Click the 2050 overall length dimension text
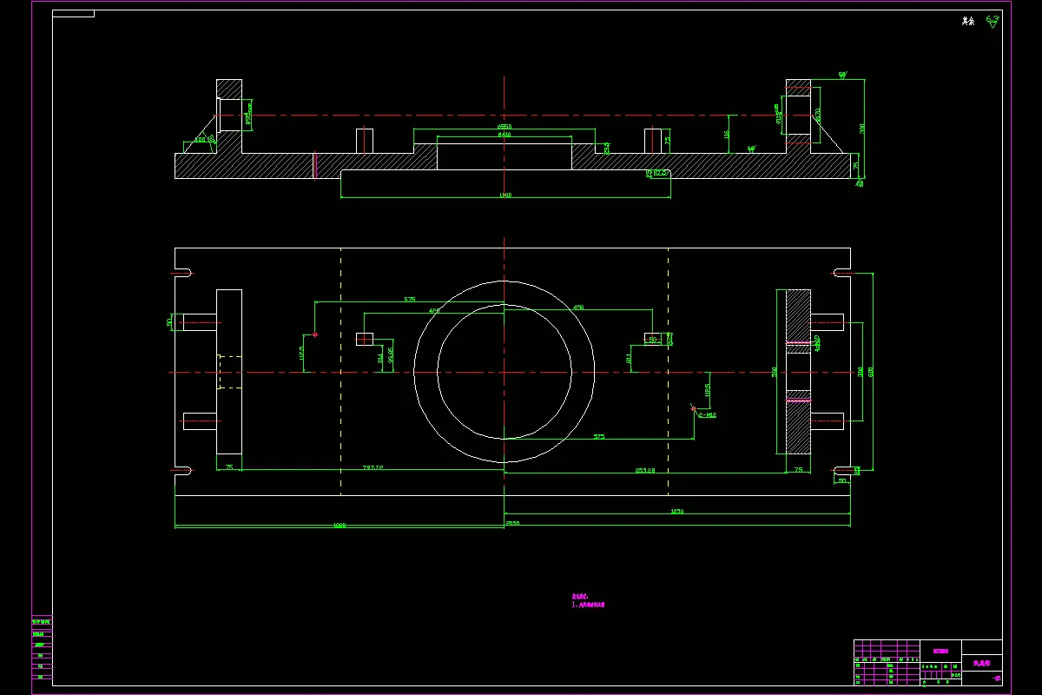1042x695 pixels. coord(512,524)
